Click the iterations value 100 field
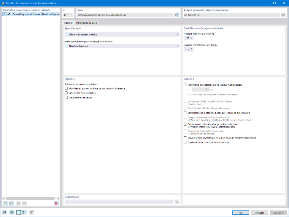 [x=187, y=38]
